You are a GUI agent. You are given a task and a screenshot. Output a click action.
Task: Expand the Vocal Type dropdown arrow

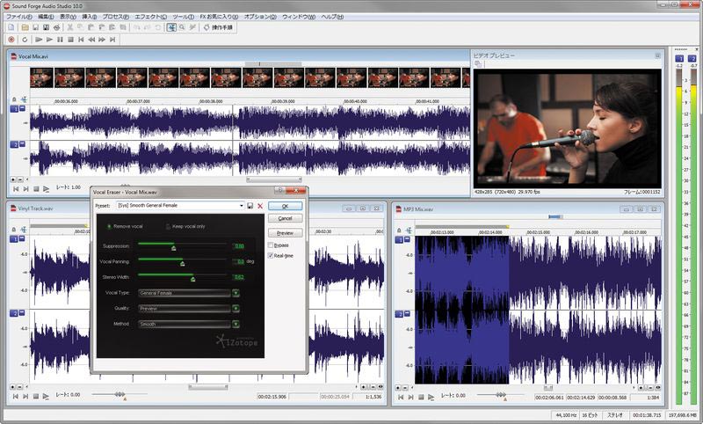pyautogui.click(x=236, y=293)
